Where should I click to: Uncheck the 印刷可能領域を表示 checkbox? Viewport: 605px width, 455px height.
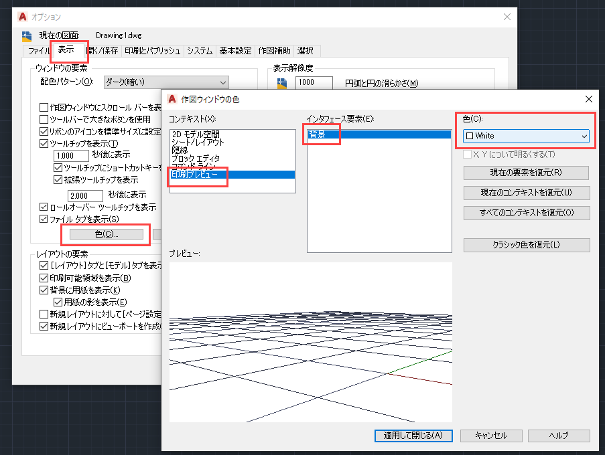44,278
